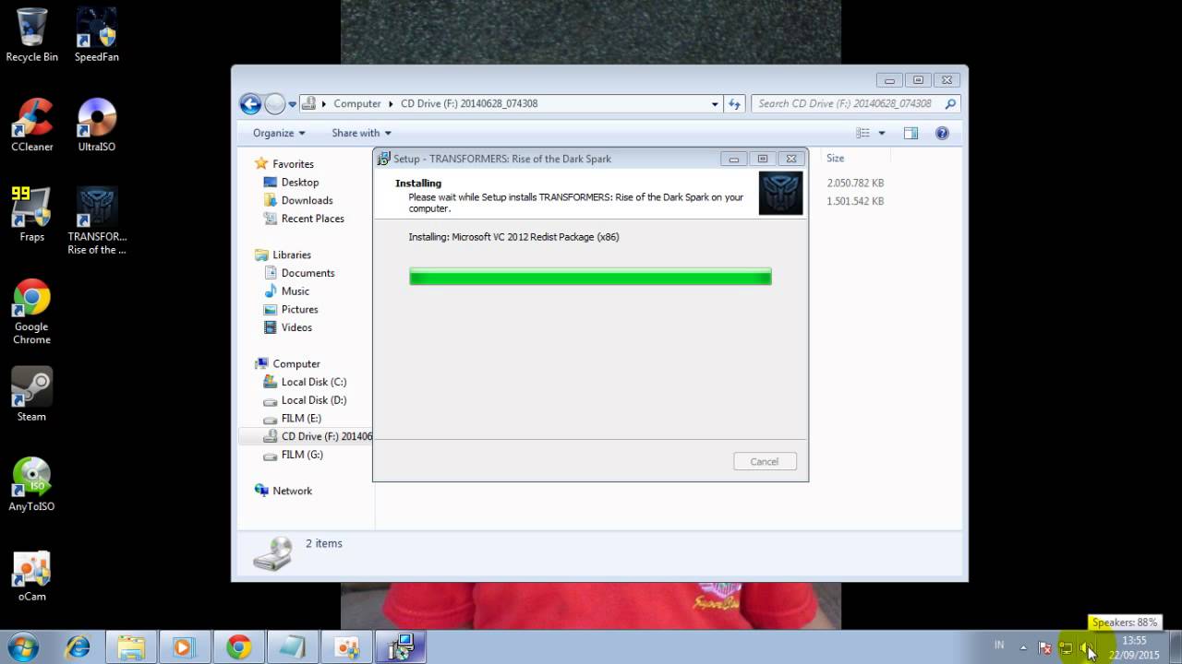The image size is (1182, 664).
Task: Select Local Disk (D:) in the tree
Action: [x=313, y=400]
